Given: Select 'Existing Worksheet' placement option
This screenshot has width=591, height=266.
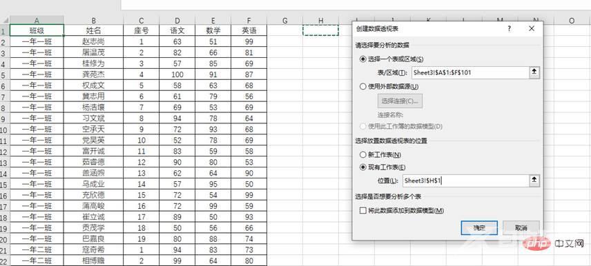Looking at the screenshot, I should [x=382, y=167].
